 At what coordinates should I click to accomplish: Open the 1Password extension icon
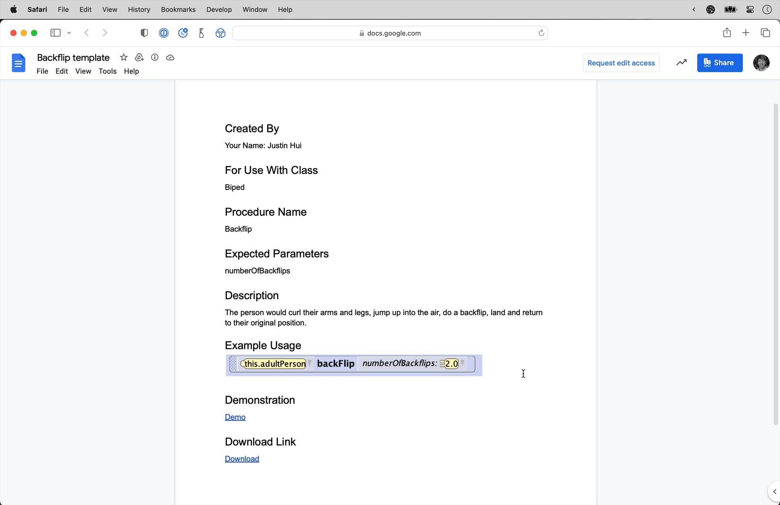pos(163,33)
